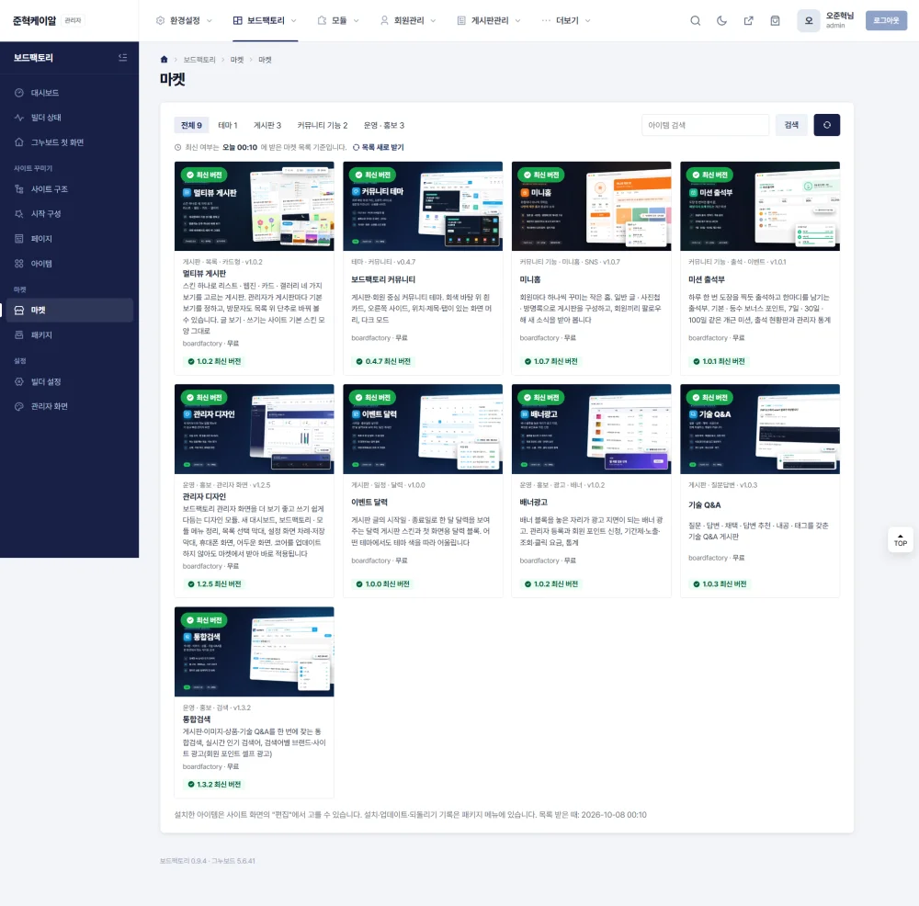Open 페이지 in sidebar
Image resolution: width=919 pixels, height=906 pixels.
pos(69,239)
